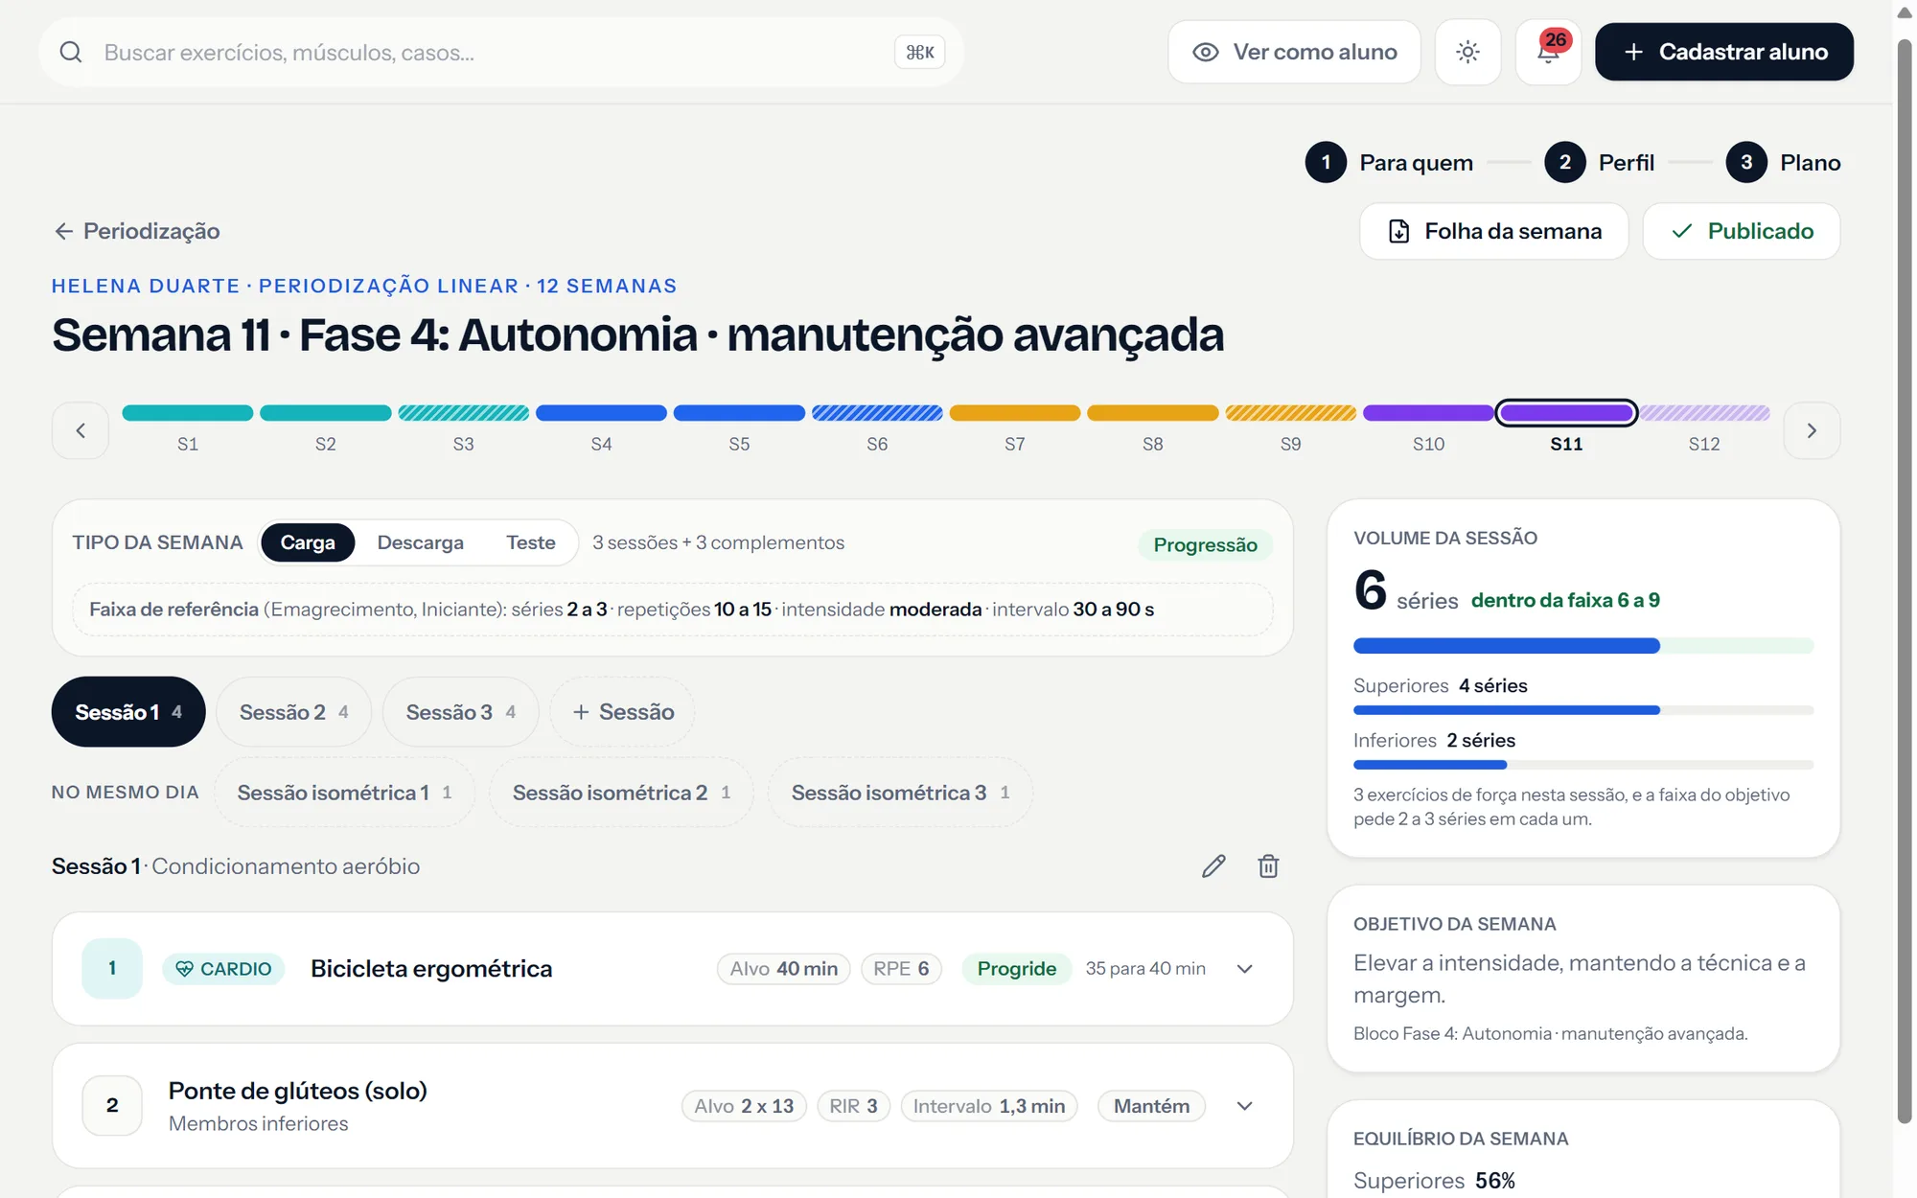The image size is (1917, 1198).
Task: Open Sessão isométrica 3 tab
Action: pyautogui.click(x=900, y=793)
